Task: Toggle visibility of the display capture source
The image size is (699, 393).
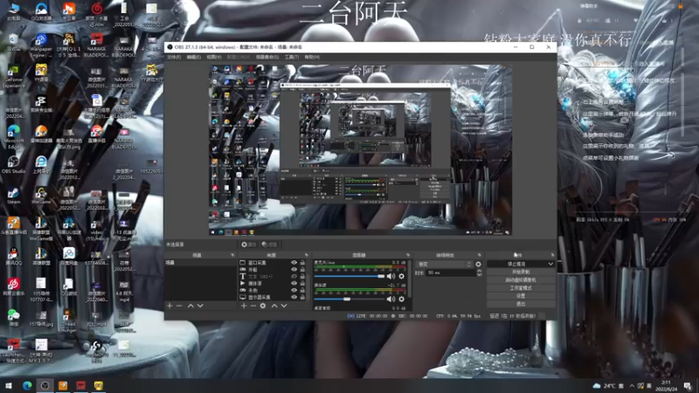Action: tap(294, 297)
